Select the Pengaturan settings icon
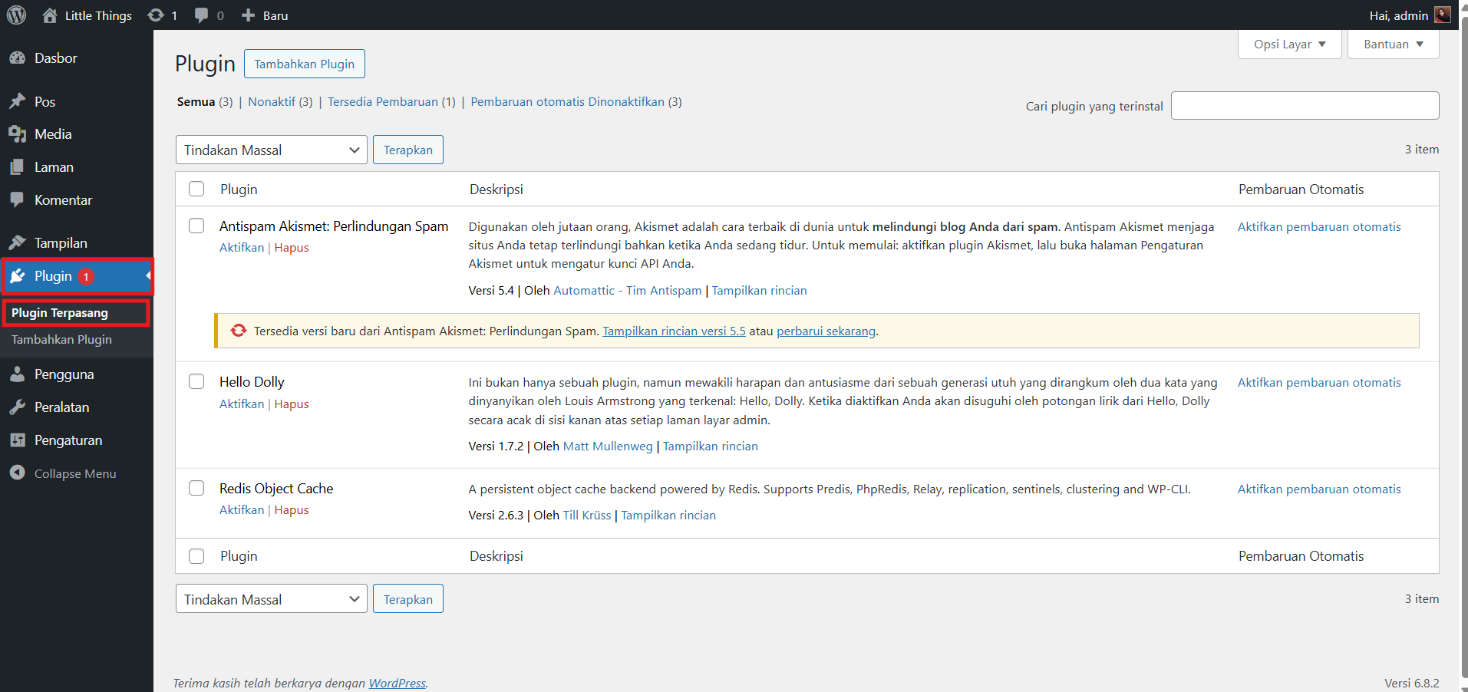The height and width of the screenshot is (692, 1468). [x=18, y=440]
